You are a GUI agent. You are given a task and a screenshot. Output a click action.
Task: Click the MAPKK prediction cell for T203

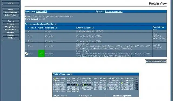click(x=159, y=46)
